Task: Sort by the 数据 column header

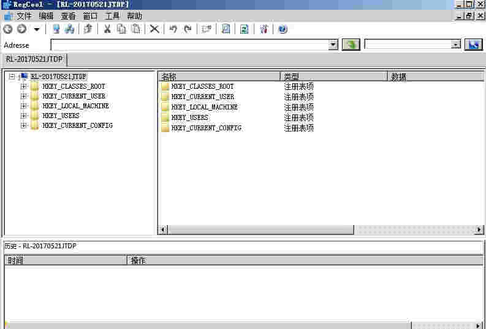Action: tap(436, 76)
